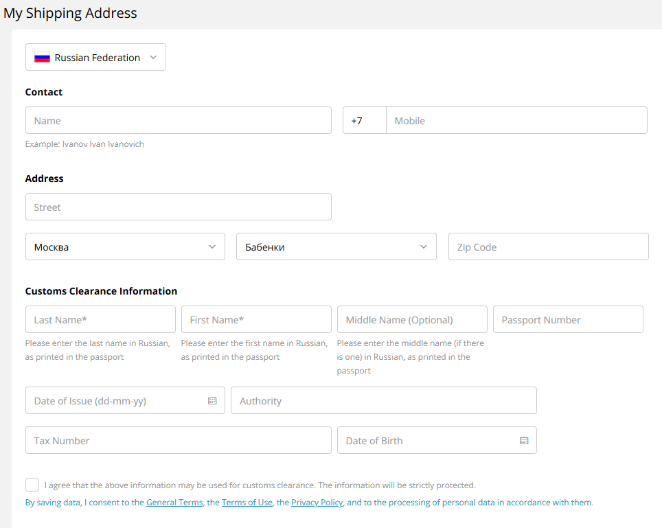Image resolution: width=662 pixels, height=528 pixels.
Task: Open the Privacy Policy link
Action: pos(317,503)
